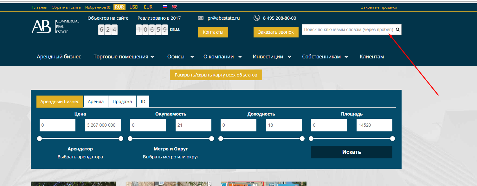The image size is (477, 186).
Task: Switch currency to EUR
Action: tap(148, 7)
